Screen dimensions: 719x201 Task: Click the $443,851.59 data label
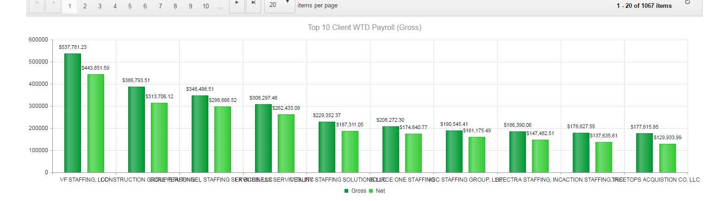coord(95,68)
